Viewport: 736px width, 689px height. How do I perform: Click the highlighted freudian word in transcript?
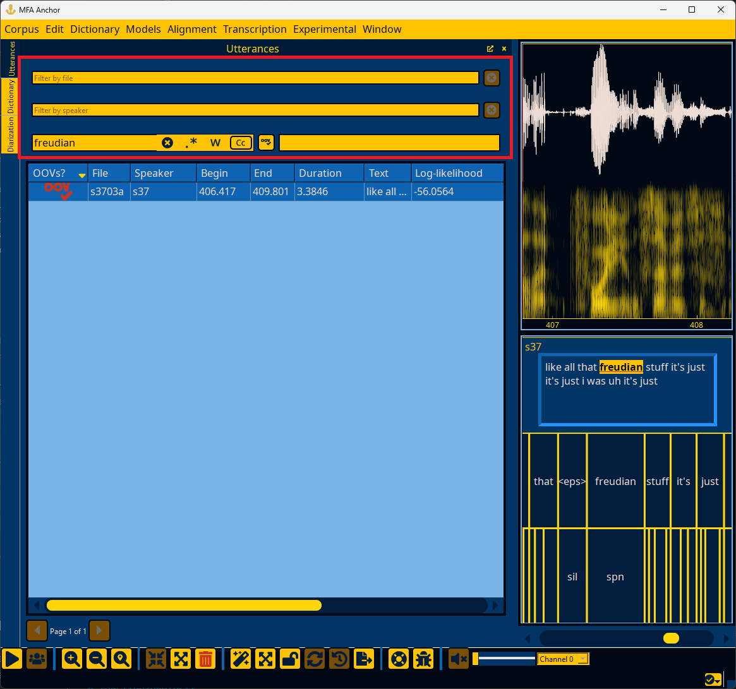621,367
